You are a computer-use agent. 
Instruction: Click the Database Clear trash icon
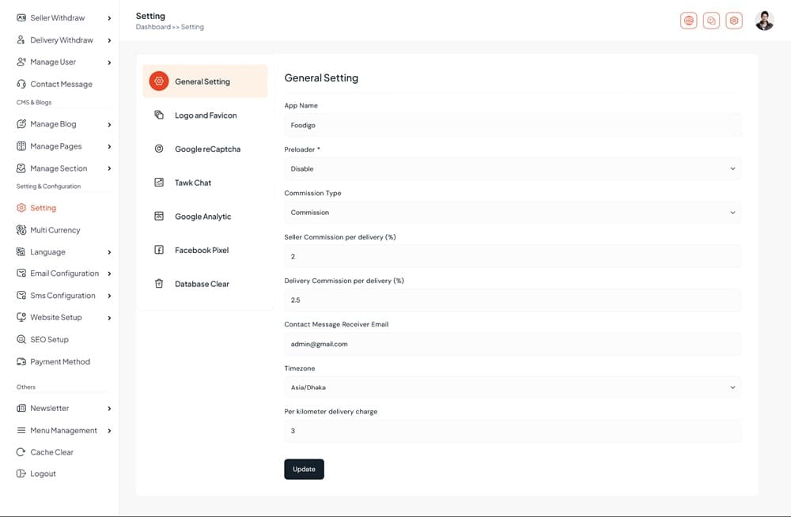coord(159,284)
